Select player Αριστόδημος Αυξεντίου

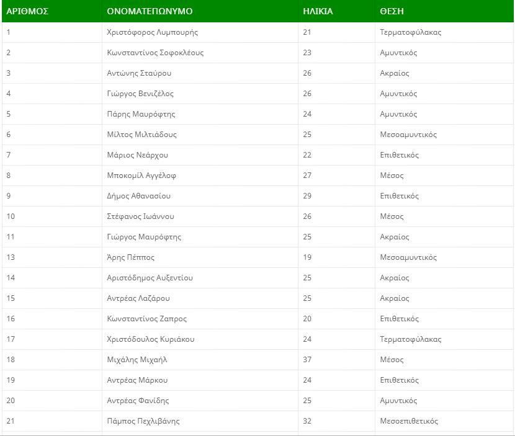(150, 278)
